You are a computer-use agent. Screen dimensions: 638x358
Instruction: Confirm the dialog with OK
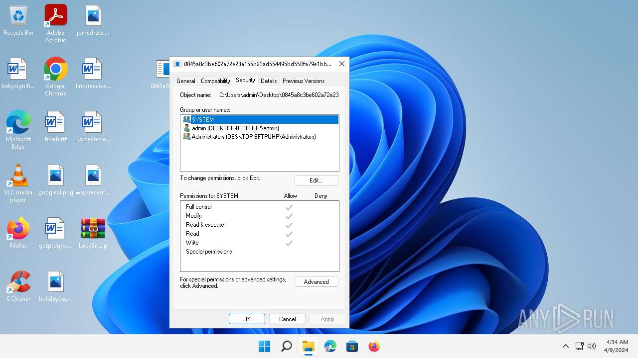coord(247,319)
